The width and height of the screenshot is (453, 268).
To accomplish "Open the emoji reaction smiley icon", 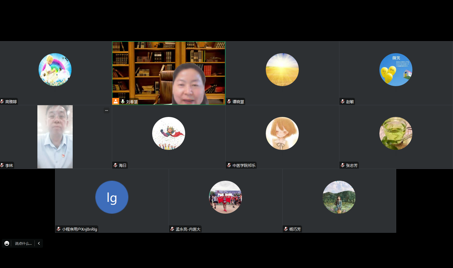I will pyautogui.click(x=7, y=243).
